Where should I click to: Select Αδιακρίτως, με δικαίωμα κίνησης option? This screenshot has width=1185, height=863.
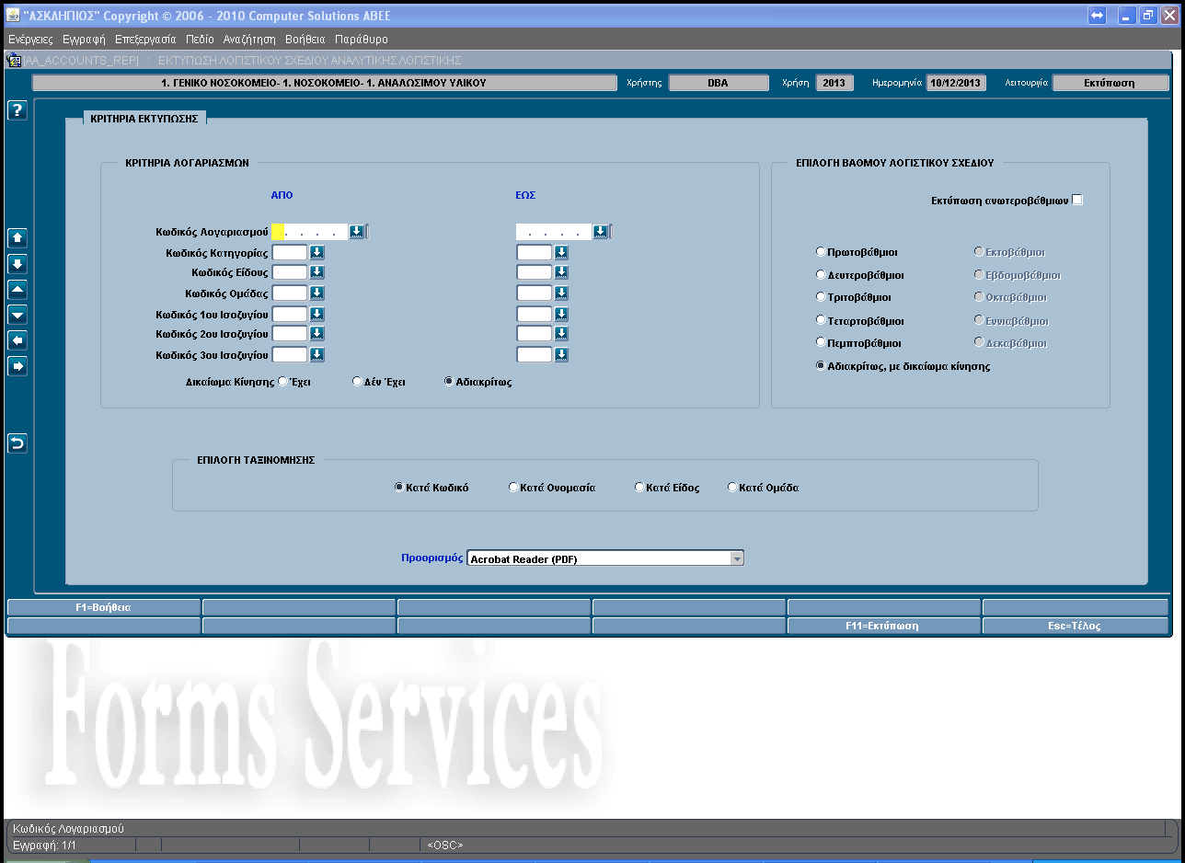click(x=821, y=366)
